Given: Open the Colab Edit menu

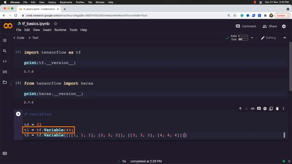Looking at the screenshot, I should 27,30.
